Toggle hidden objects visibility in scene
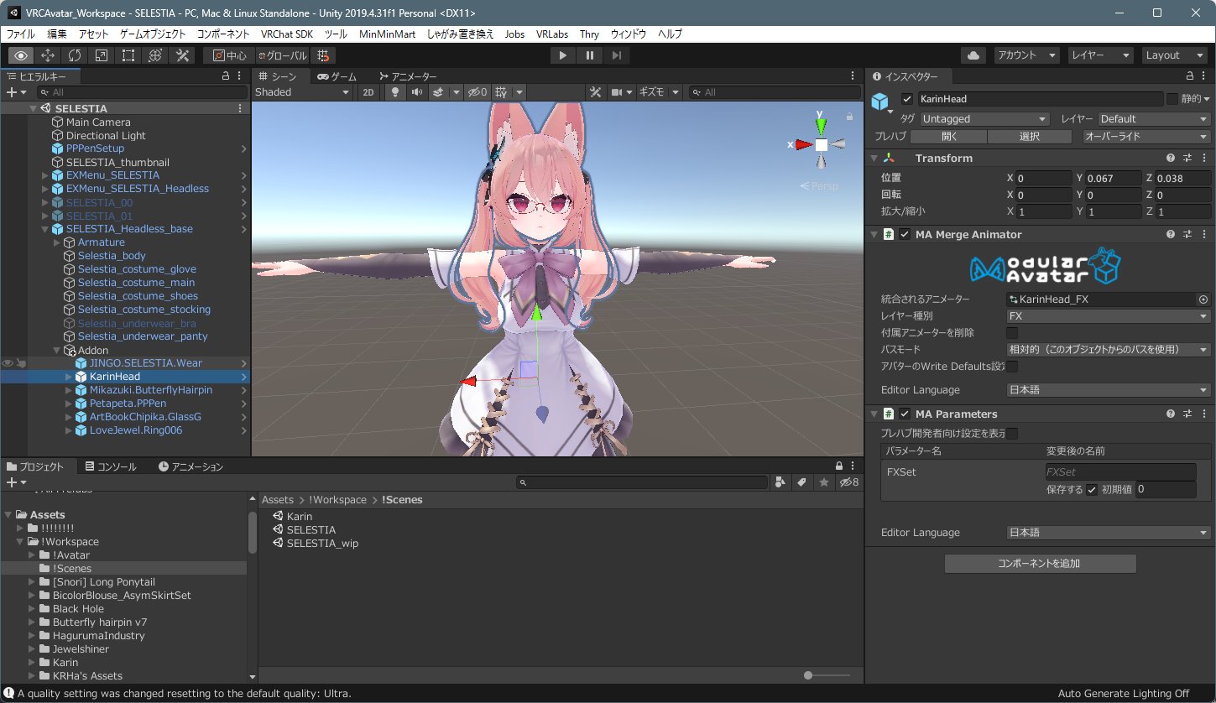Screen dimensions: 1216x703 tap(478, 92)
